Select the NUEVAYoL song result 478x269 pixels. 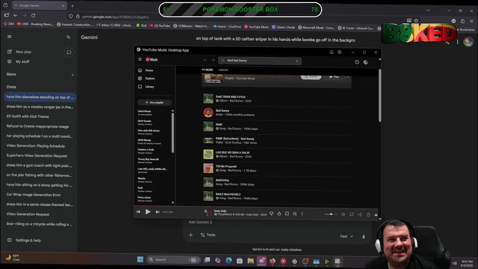[276, 182]
